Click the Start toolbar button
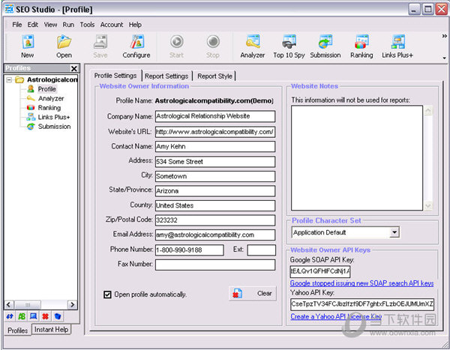450x350 pixels. point(176,46)
